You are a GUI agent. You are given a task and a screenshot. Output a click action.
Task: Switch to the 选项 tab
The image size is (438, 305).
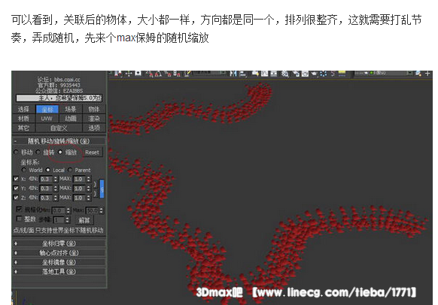[x=94, y=128]
